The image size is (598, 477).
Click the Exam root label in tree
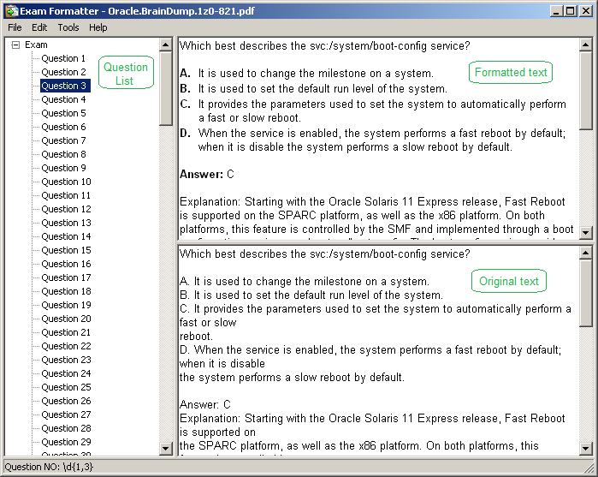point(36,45)
